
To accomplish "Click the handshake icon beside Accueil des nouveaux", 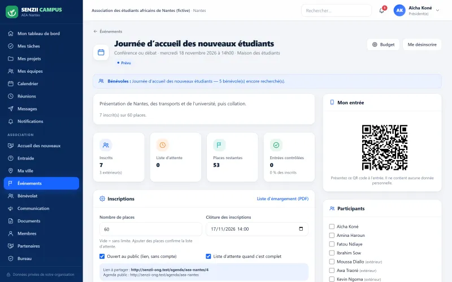I will click(11, 146).
